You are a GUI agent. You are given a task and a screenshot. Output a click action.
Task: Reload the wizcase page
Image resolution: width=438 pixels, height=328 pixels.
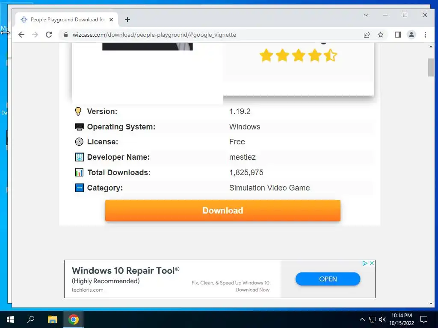[49, 35]
